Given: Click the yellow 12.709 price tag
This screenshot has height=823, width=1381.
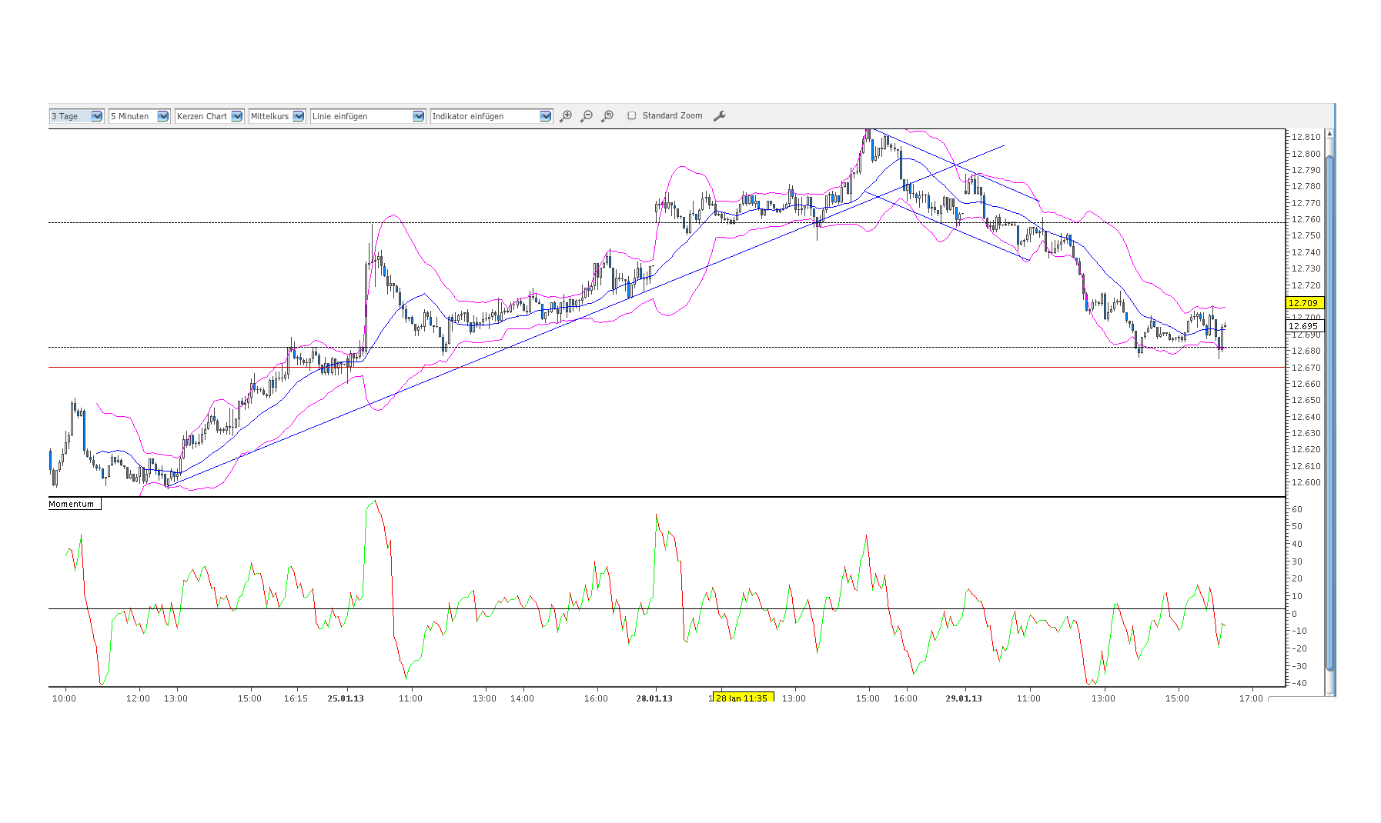Looking at the screenshot, I should [x=1303, y=303].
